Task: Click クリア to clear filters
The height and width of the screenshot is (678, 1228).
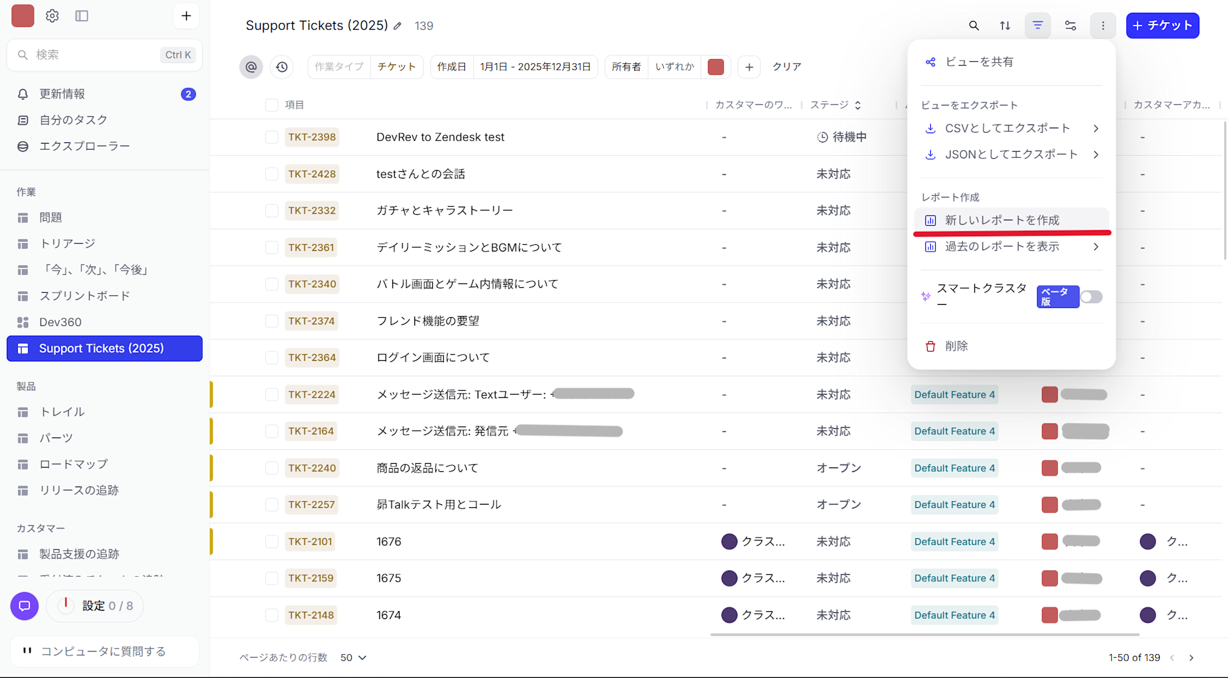Action: [787, 67]
